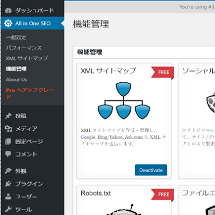Click the speech bubble icon beside コメント
This screenshot has width=215, height=215.
8,154
